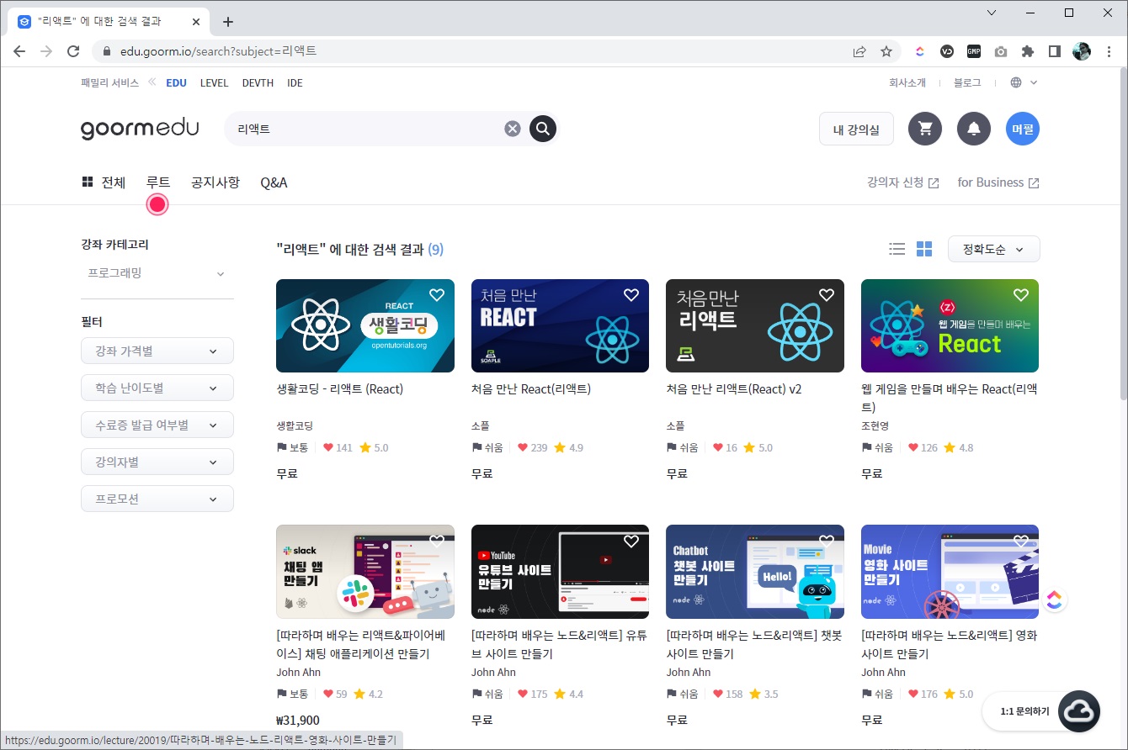The image size is (1128, 750).
Task: Expand the 수료증 발급 여부별 filter
Action: tap(157, 425)
